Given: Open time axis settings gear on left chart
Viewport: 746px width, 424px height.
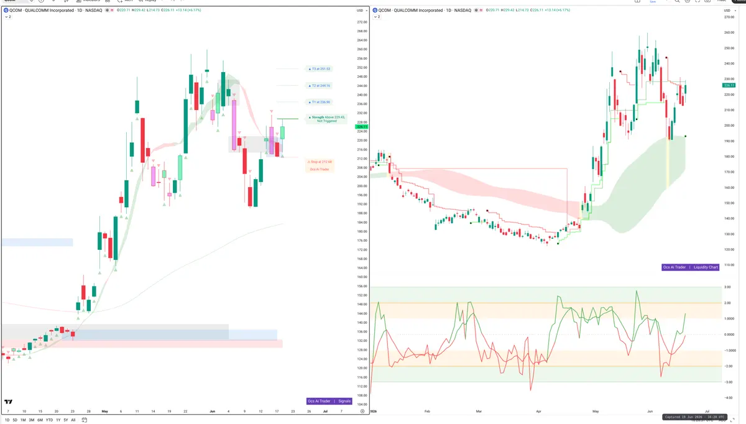Looking at the screenshot, I should [x=362, y=412].
